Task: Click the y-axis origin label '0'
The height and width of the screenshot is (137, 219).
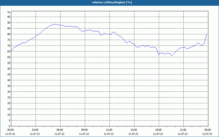Action: tap(10, 126)
